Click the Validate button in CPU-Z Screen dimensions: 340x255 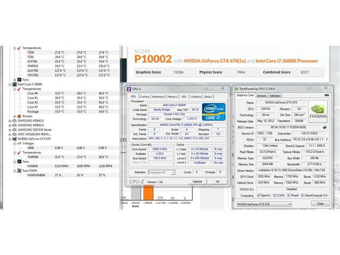pyautogui.click(x=197, y=182)
